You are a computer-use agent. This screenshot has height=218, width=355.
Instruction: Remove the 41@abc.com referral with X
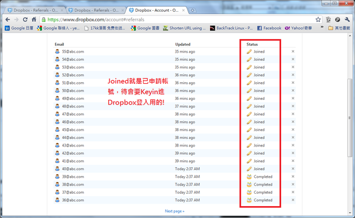coord(293,161)
